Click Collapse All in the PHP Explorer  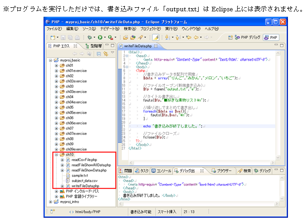(98, 54)
